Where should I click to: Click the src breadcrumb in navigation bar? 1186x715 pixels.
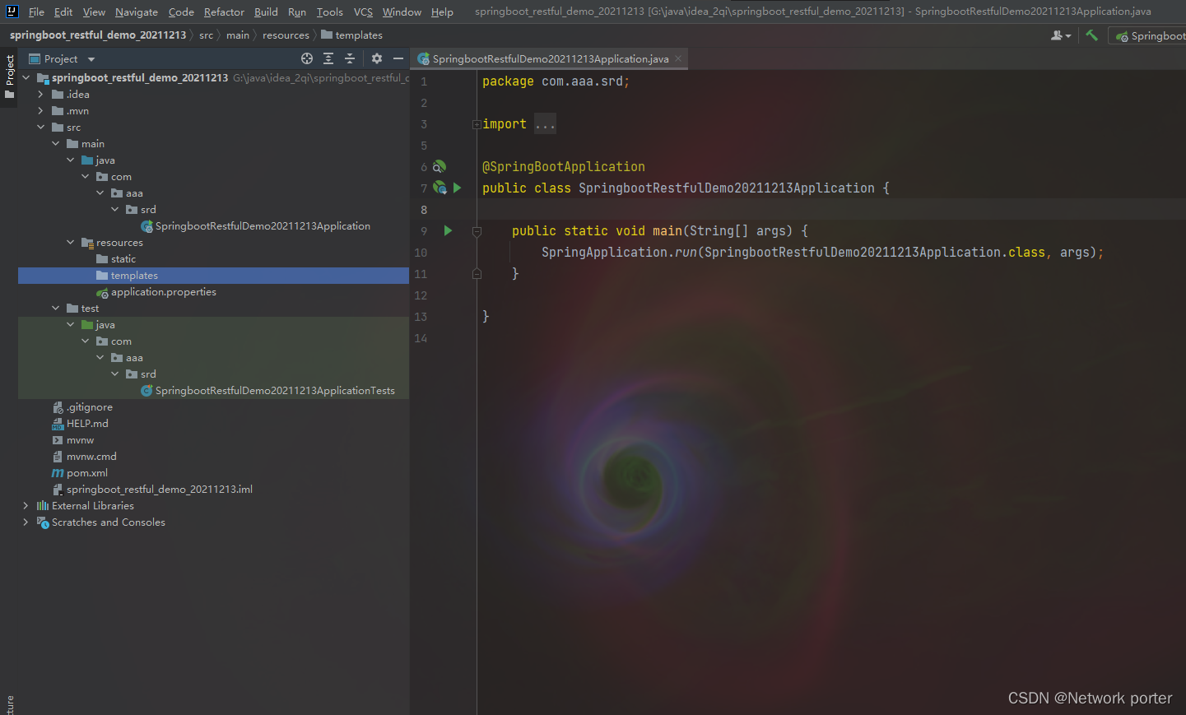click(206, 35)
